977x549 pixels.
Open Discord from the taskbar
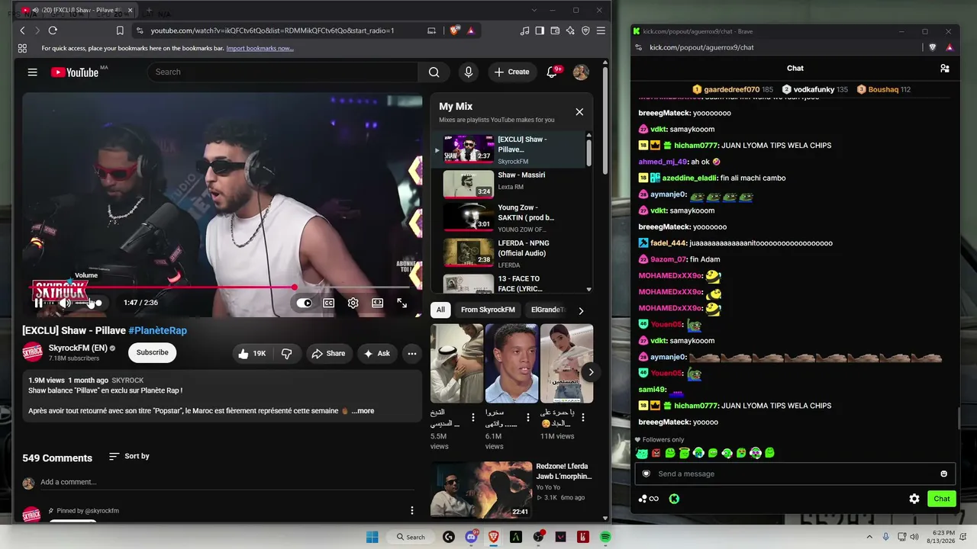[471, 537]
